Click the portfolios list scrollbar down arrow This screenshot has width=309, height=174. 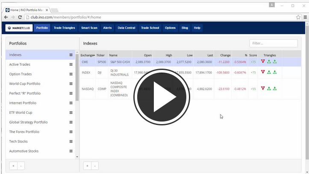coord(77,157)
